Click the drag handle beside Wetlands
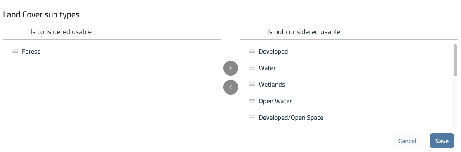461x152 pixels. 252,85
